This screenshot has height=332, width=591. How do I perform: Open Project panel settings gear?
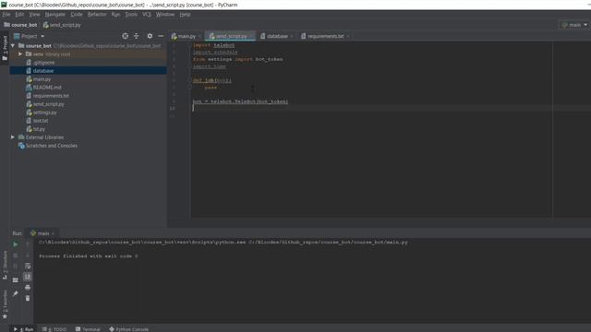point(150,36)
